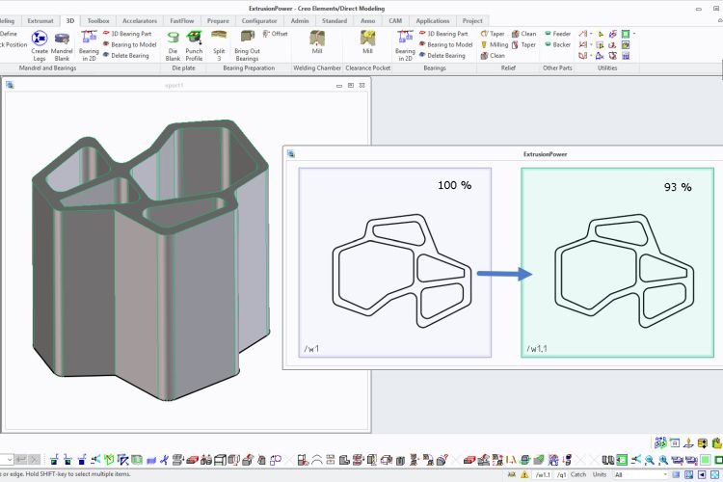Click Bearing to Model in Mandrel and Bearings group
The height and width of the screenshot is (482, 723).
click(129, 44)
